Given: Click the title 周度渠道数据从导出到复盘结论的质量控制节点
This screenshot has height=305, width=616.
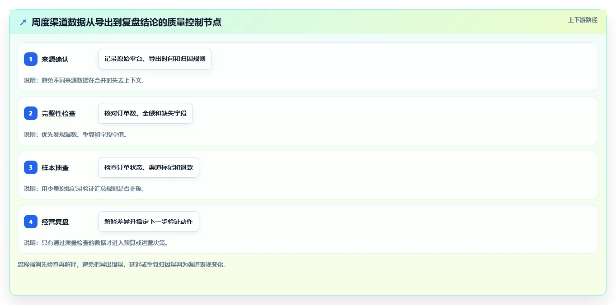Looking at the screenshot, I should (127, 22).
